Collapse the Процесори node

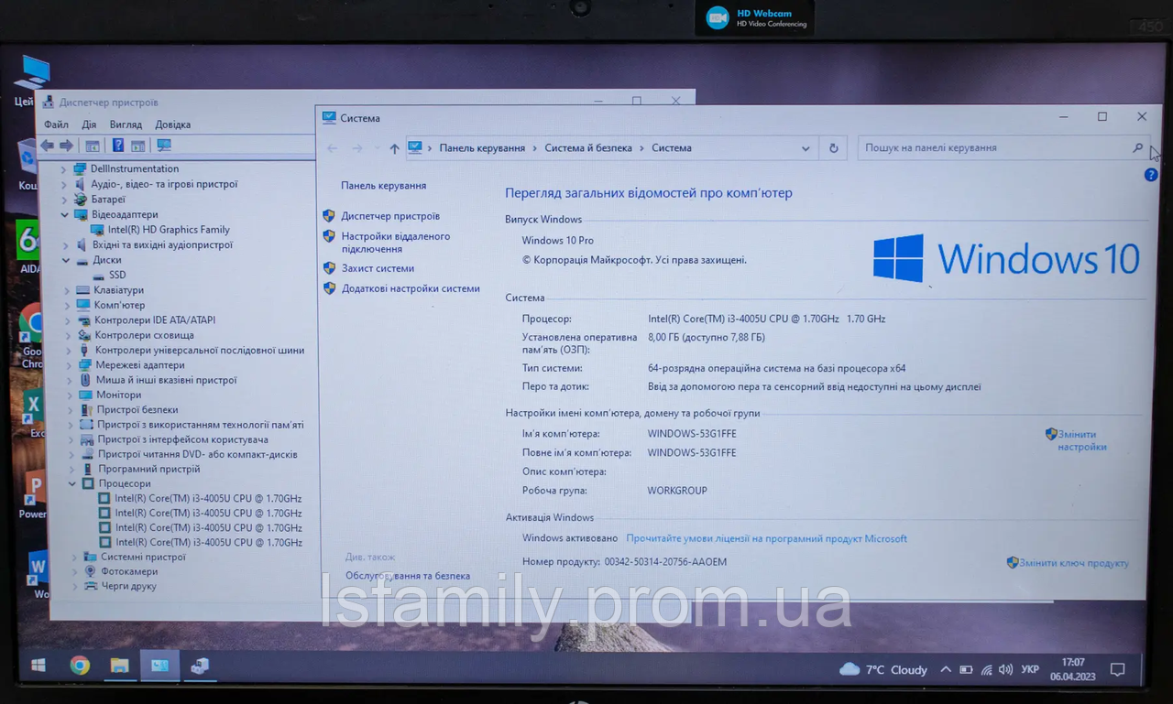[x=72, y=483]
